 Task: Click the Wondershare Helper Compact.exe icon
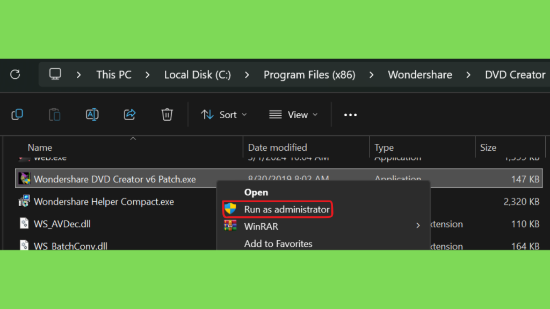point(24,201)
